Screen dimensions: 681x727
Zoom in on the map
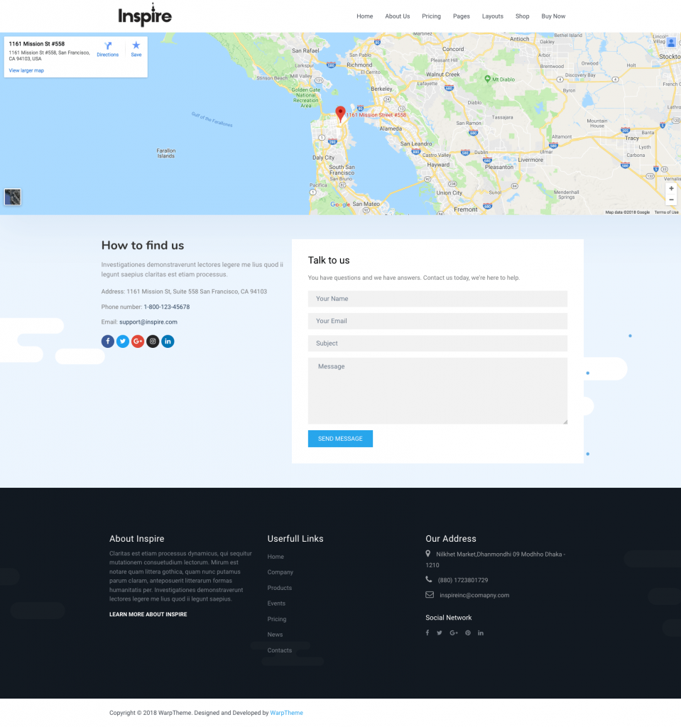[671, 188]
